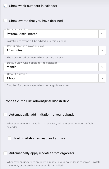Click the Month default view field
This screenshot has width=109, height=169.
(x=51, y=67)
